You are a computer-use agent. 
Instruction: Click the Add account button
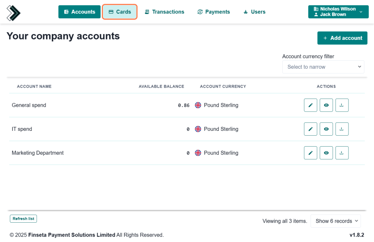coord(342,38)
